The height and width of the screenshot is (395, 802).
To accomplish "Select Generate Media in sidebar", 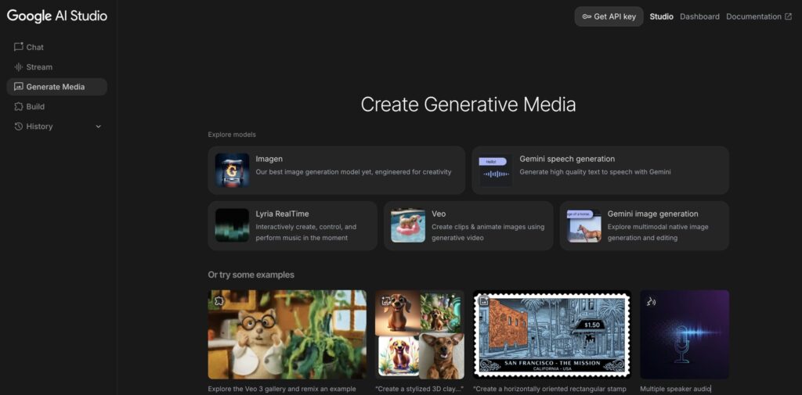I will [x=56, y=87].
